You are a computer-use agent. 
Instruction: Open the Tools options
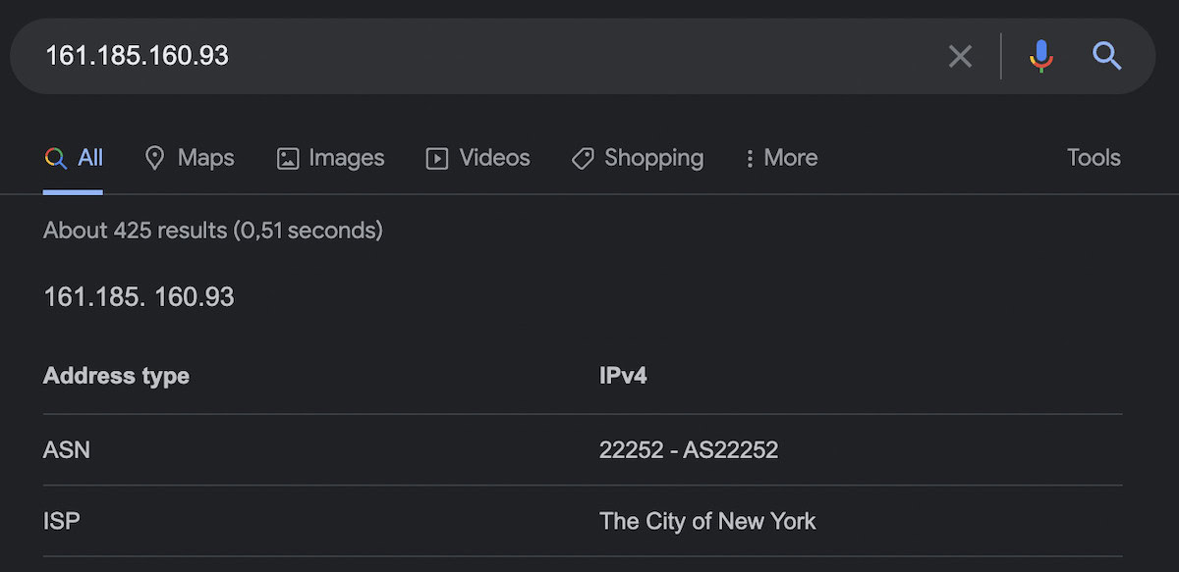pyautogui.click(x=1094, y=158)
